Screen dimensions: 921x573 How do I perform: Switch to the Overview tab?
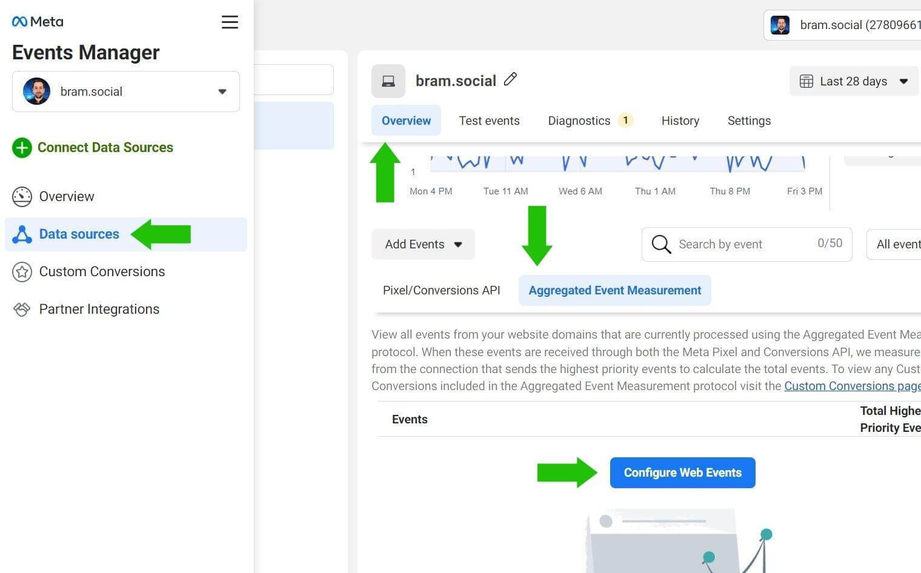(x=406, y=121)
